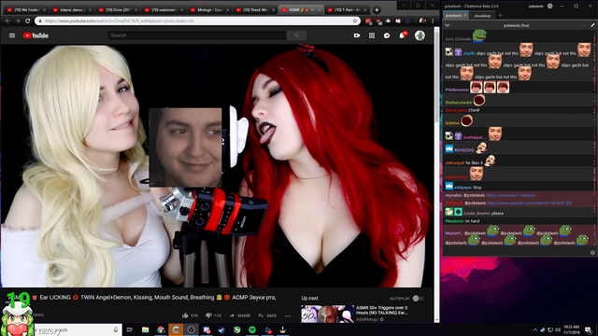This screenshot has width=598, height=336.
Task: Switch to the "T-Pain" browser tab
Action: tap(347, 10)
